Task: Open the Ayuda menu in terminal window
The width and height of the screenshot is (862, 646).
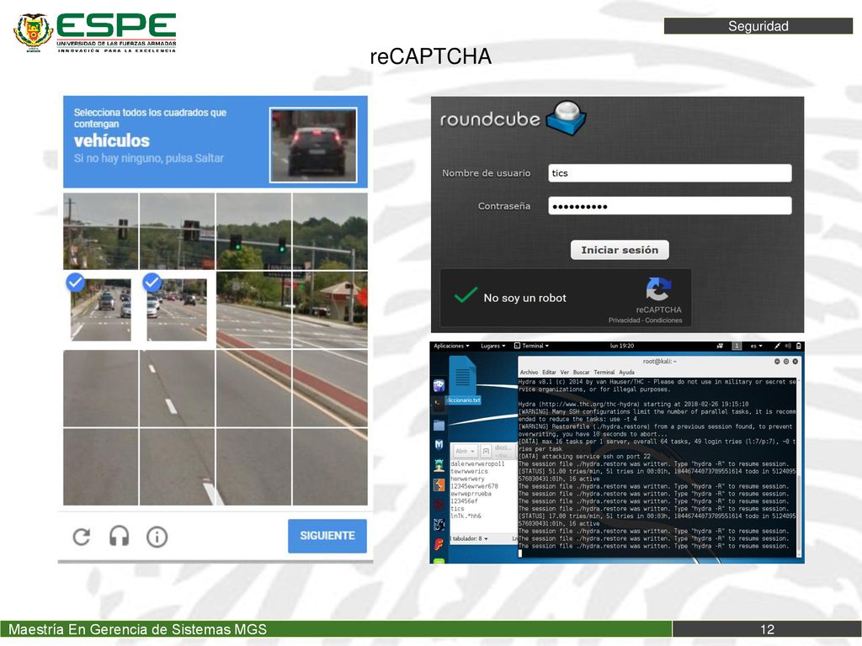Action: pyautogui.click(x=626, y=372)
